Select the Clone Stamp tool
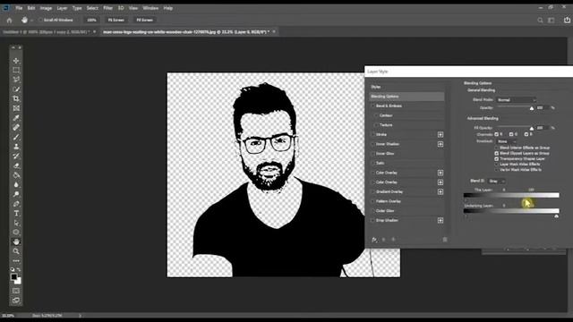The image size is (573, 322). pyautogui.click(x=16, y=147)
